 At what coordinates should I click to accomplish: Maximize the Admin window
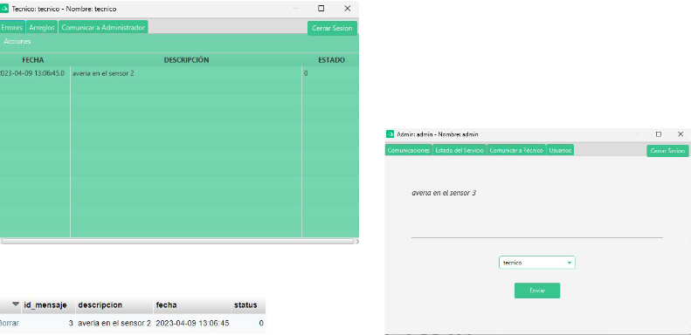659,134
